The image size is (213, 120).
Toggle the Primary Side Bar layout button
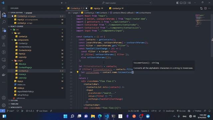click(178, 3)
